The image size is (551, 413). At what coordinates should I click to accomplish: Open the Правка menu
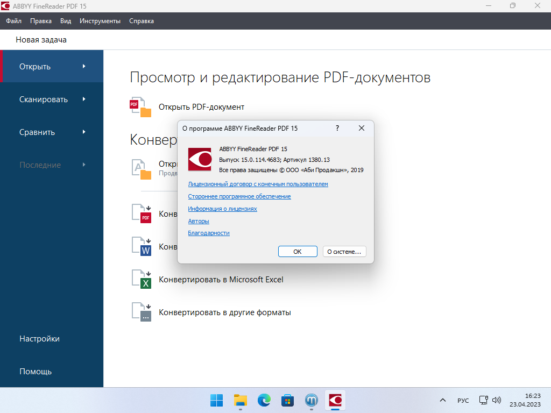[x=41, y=21]
